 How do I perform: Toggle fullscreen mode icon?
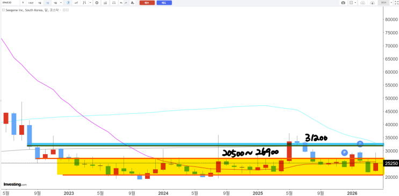point(396,3)
